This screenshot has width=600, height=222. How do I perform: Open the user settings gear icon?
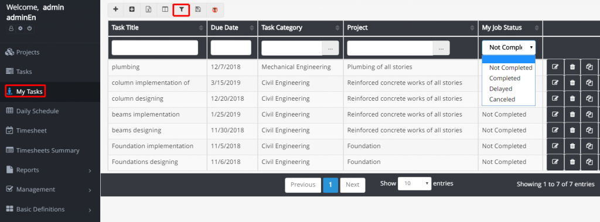21,28
